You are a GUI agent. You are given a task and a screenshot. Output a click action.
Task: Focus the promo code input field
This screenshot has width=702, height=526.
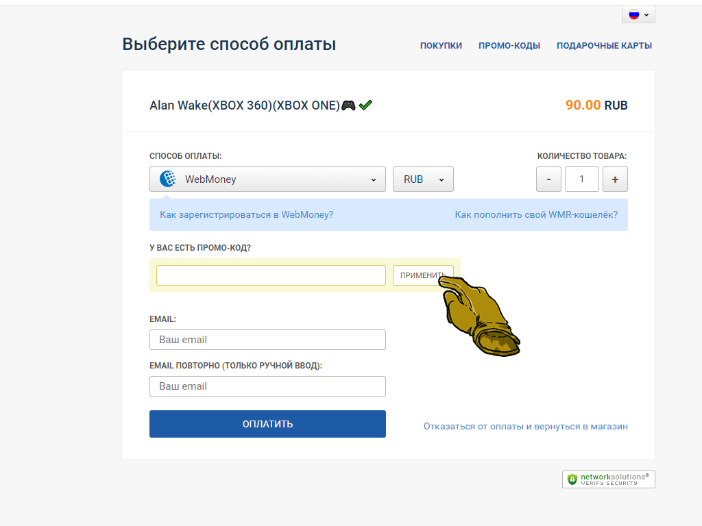click(271, 275)
